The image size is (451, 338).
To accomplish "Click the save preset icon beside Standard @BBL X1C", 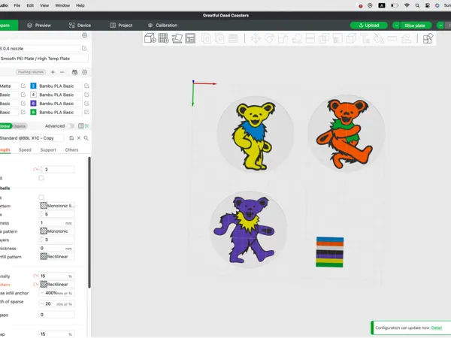I will [71, 138].
